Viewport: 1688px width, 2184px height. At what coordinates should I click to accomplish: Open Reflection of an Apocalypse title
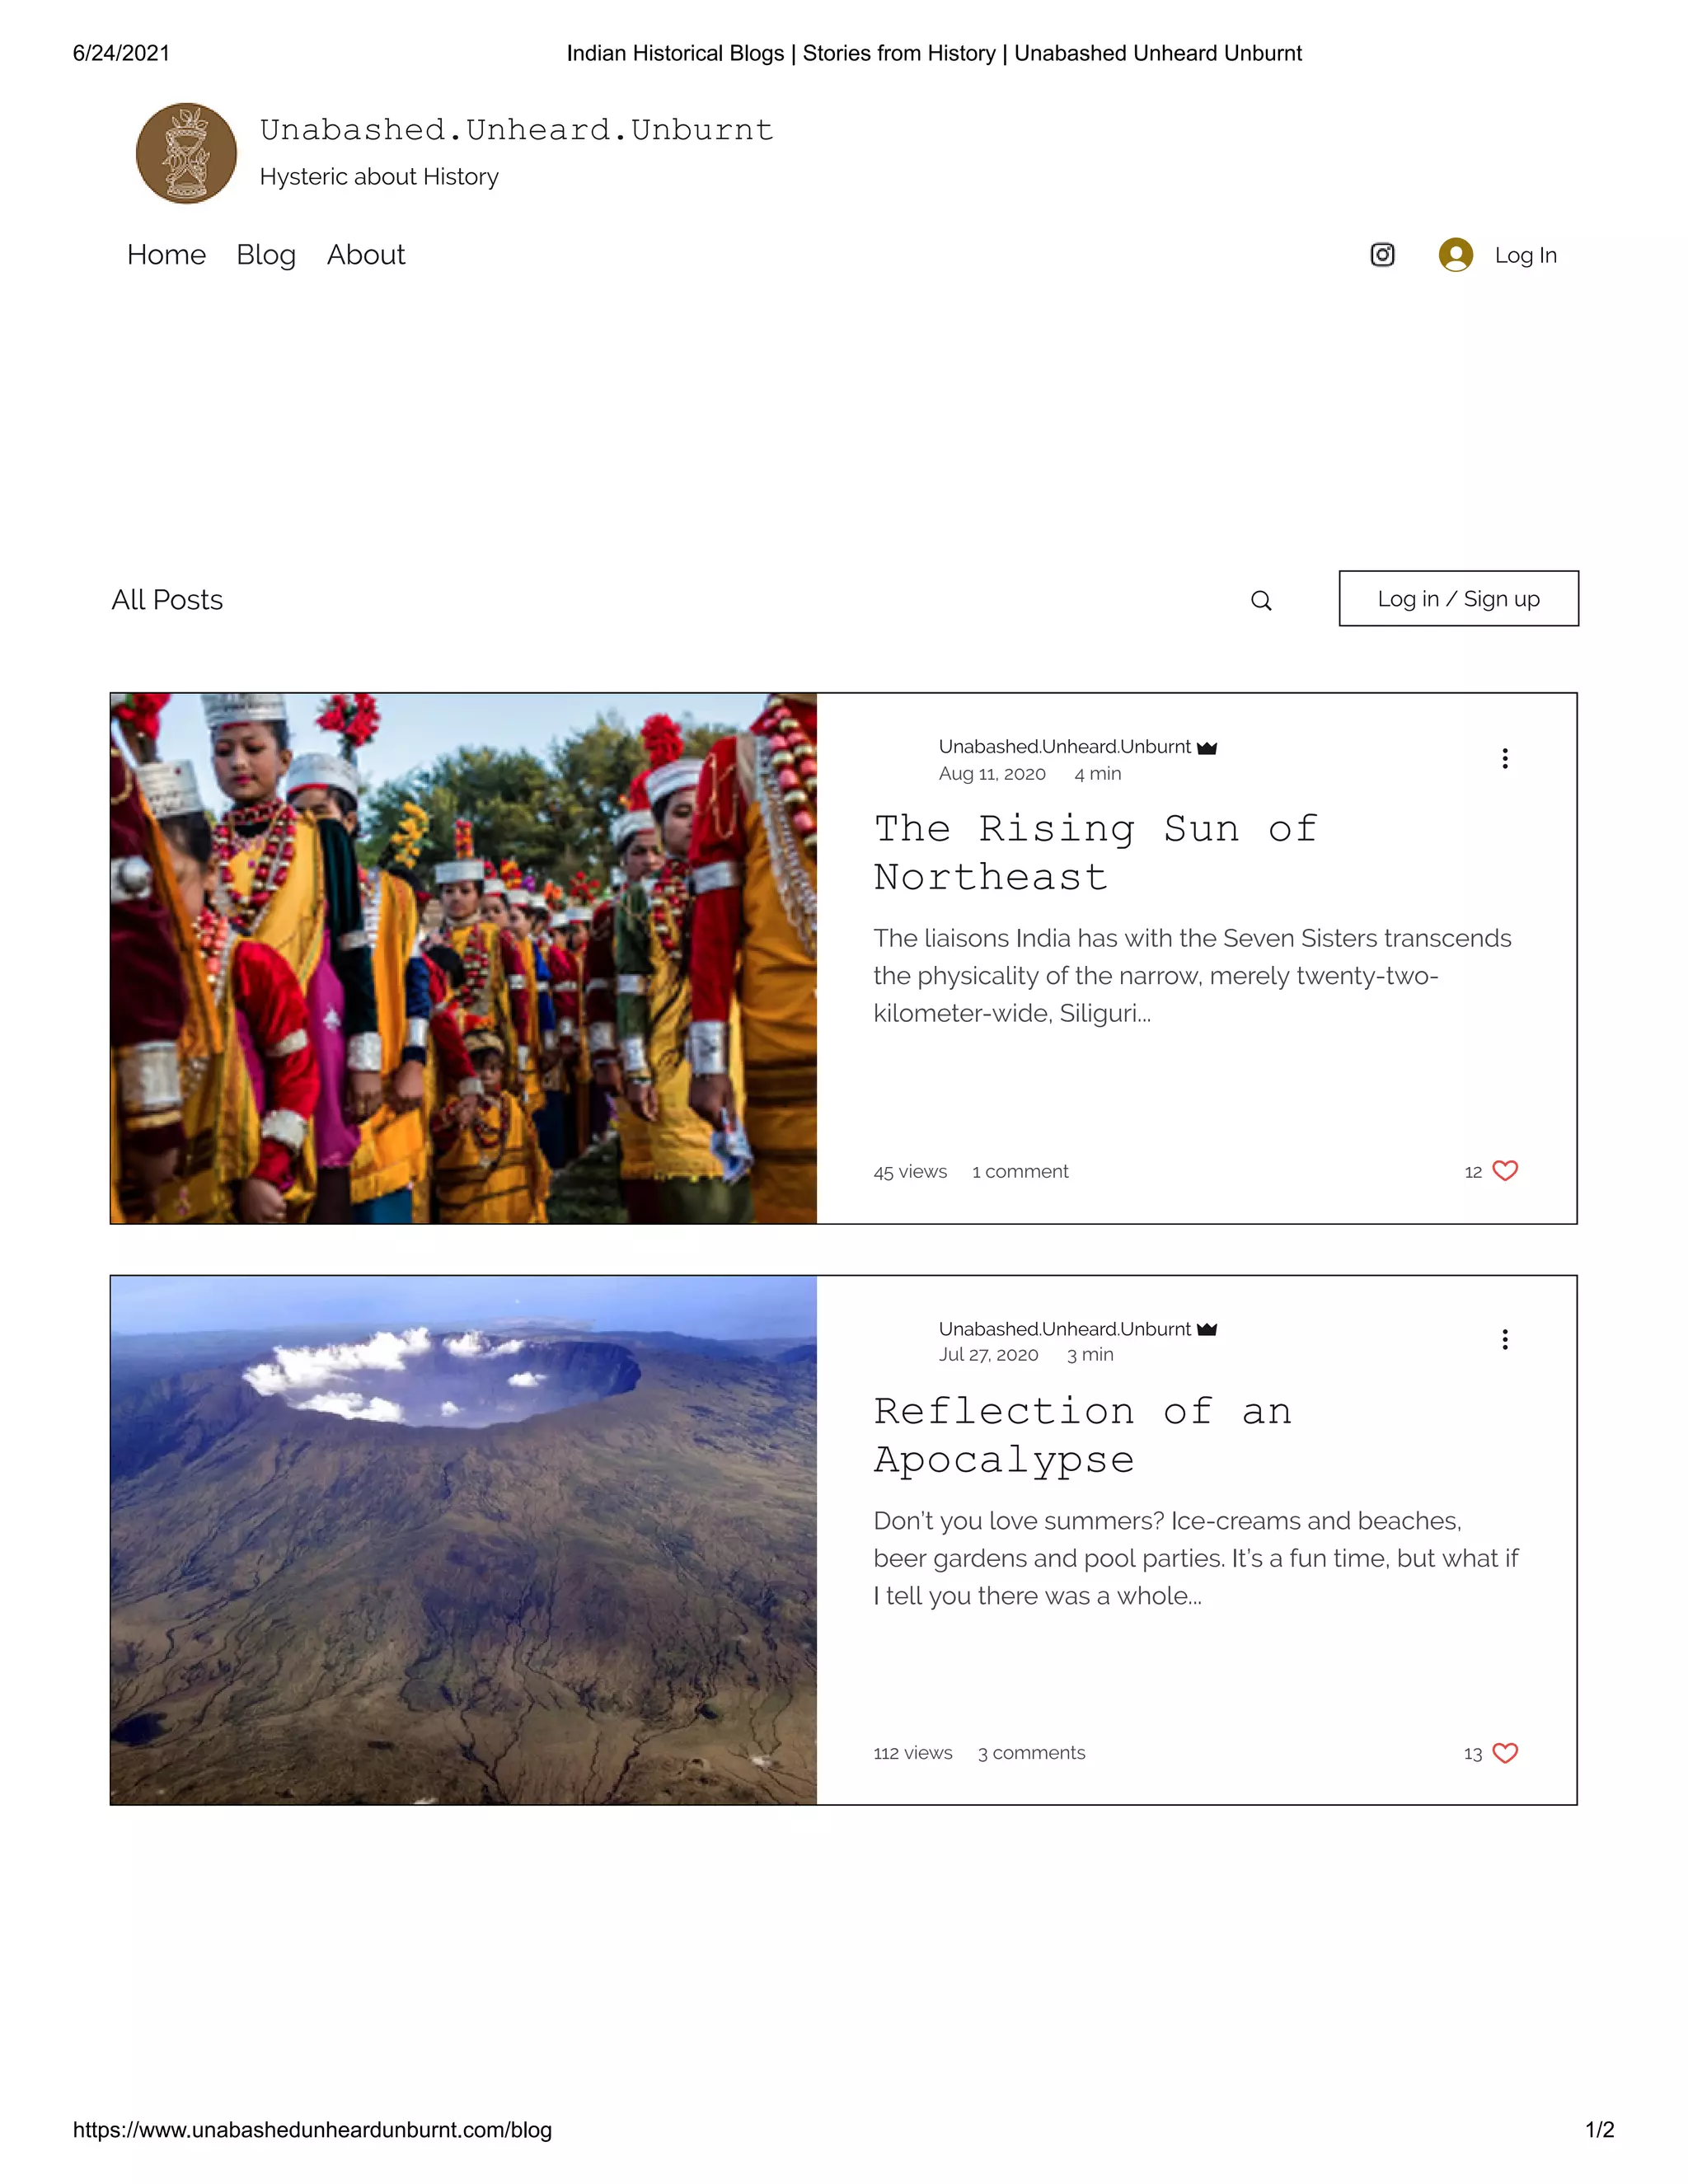point(1083,1436)
